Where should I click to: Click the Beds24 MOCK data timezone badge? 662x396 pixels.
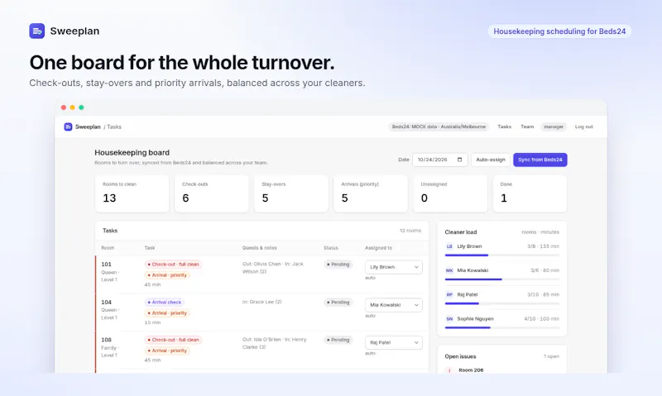click(x=439, y=126)
